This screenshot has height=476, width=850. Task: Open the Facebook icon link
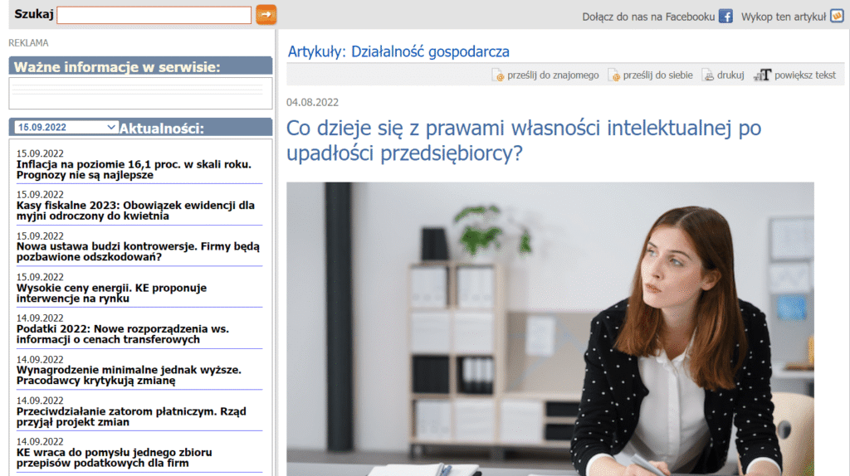click(x=725, y=17)
